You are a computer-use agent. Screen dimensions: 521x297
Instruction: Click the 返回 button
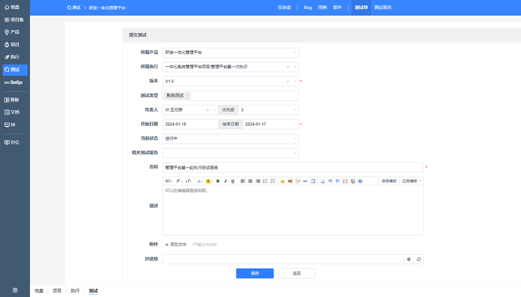296,273
